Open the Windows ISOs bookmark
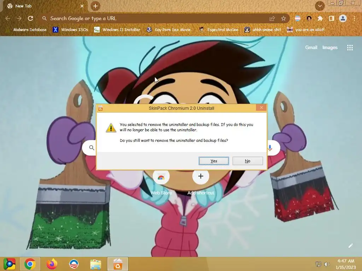 click(70, 30)
